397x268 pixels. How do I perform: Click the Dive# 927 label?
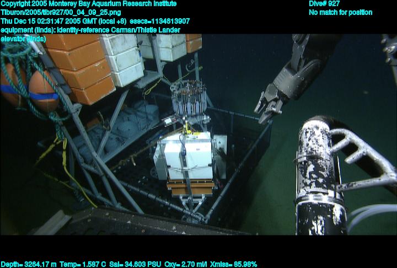324,4
